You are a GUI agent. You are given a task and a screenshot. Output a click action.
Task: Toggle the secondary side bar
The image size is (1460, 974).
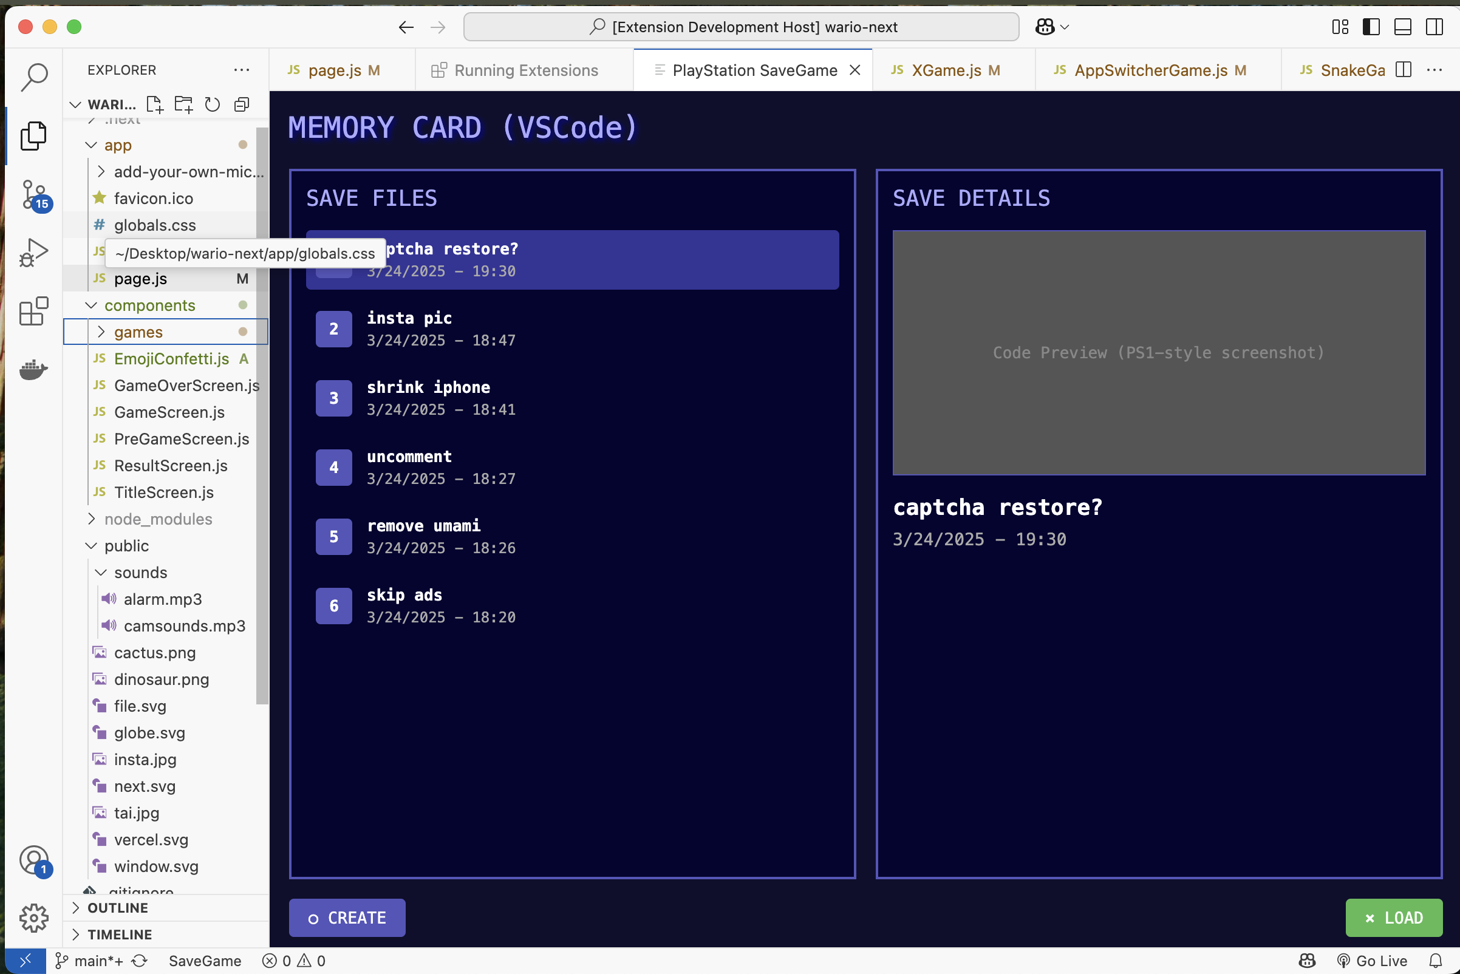(1434, 27)
